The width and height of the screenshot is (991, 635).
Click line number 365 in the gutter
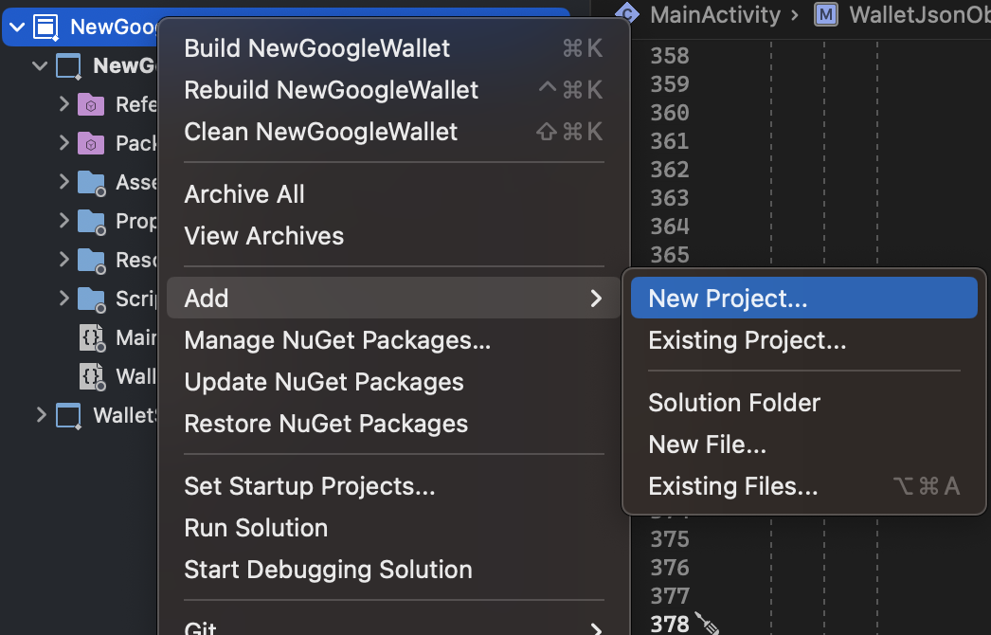tap(669, 255)
